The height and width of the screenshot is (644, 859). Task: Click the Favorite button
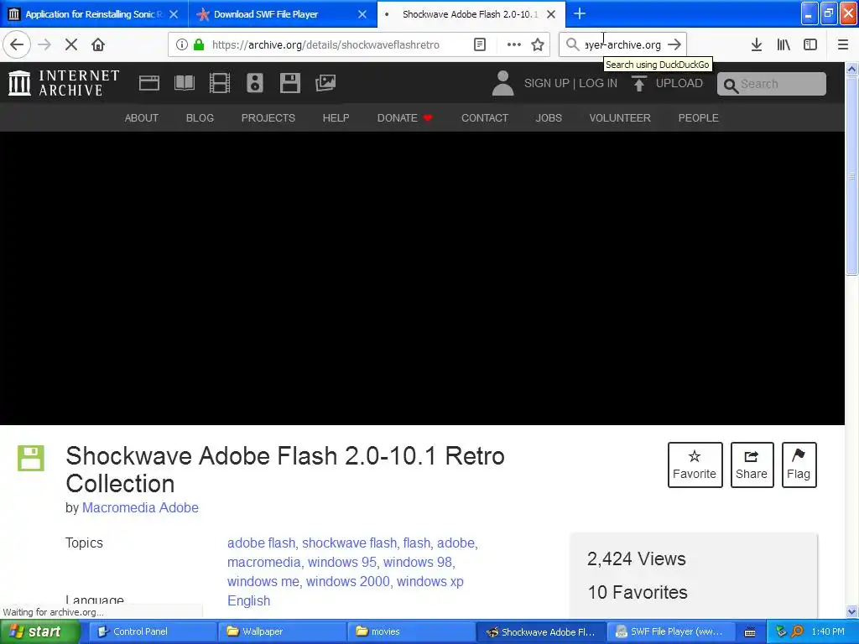(695, 465)
